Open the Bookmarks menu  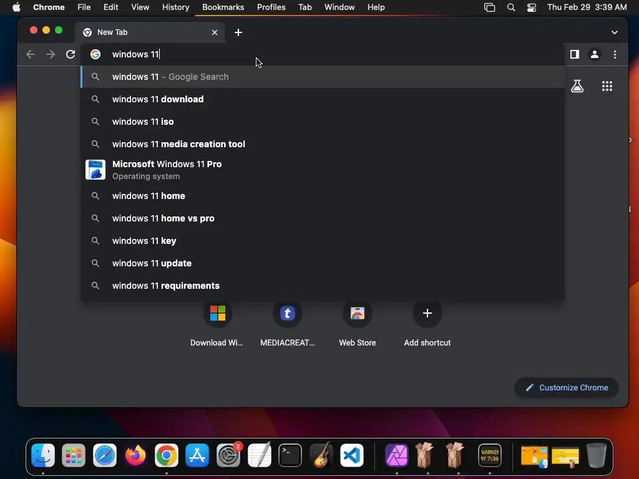223,7
